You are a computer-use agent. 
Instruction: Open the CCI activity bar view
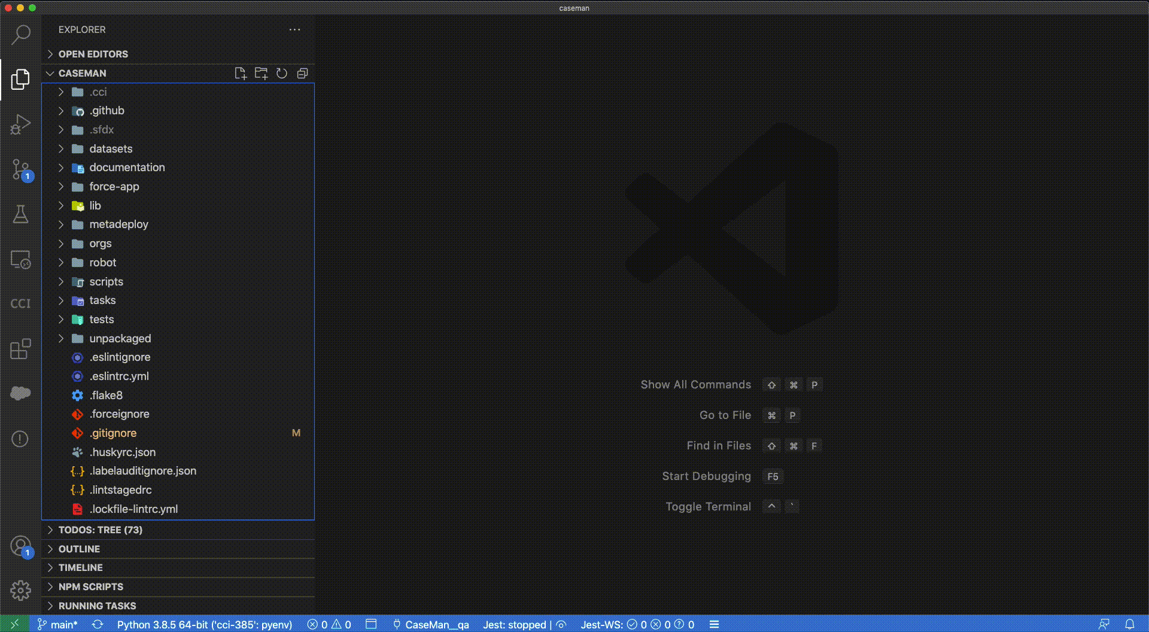[x=20, y=303]
